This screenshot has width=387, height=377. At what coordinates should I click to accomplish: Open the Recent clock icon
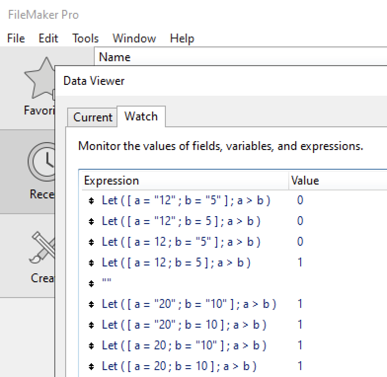pyautogui.click(x=41, y=162)
